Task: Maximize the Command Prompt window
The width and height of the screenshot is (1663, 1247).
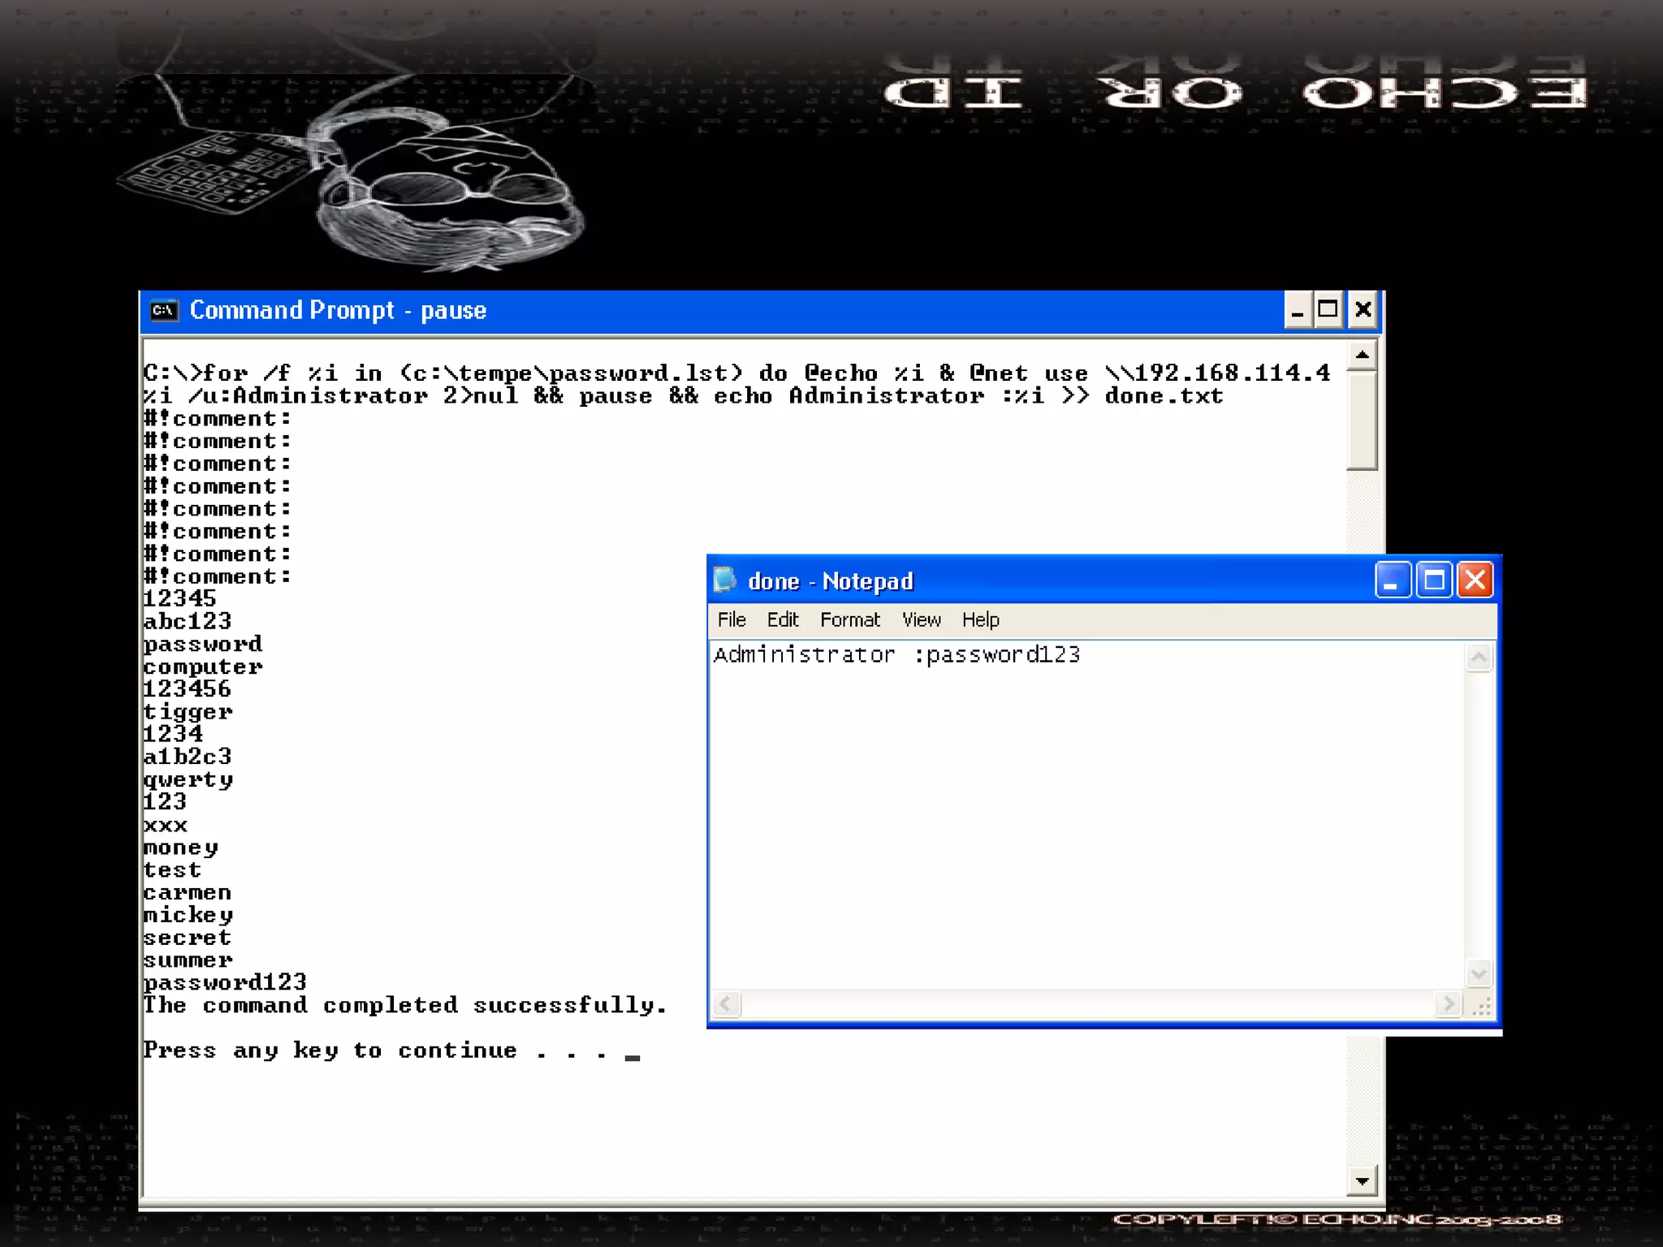Action: (1328, 310)
